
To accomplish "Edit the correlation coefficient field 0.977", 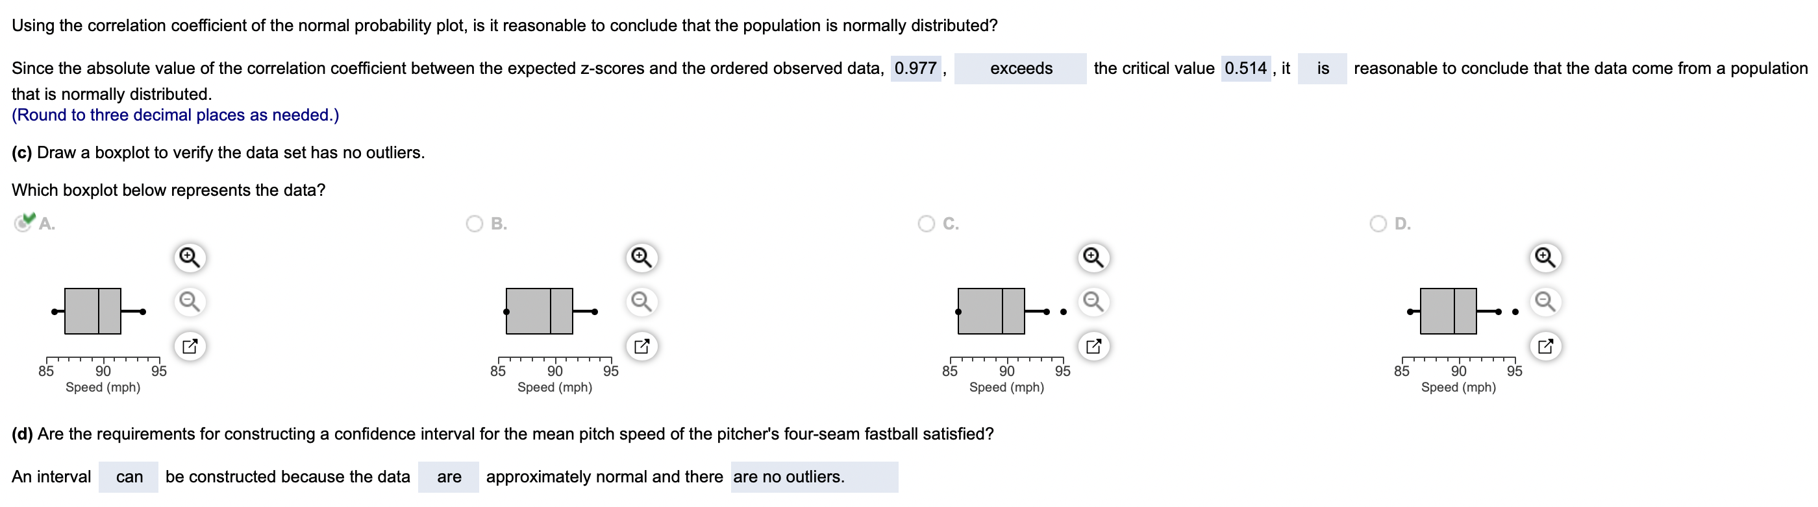I will point(915,68).
